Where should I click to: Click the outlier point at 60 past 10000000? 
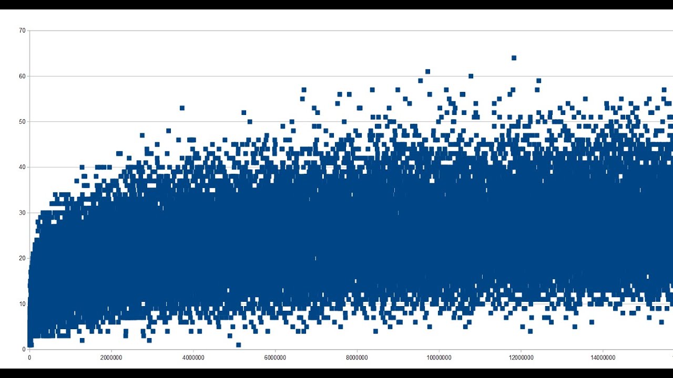click(471, 76)
